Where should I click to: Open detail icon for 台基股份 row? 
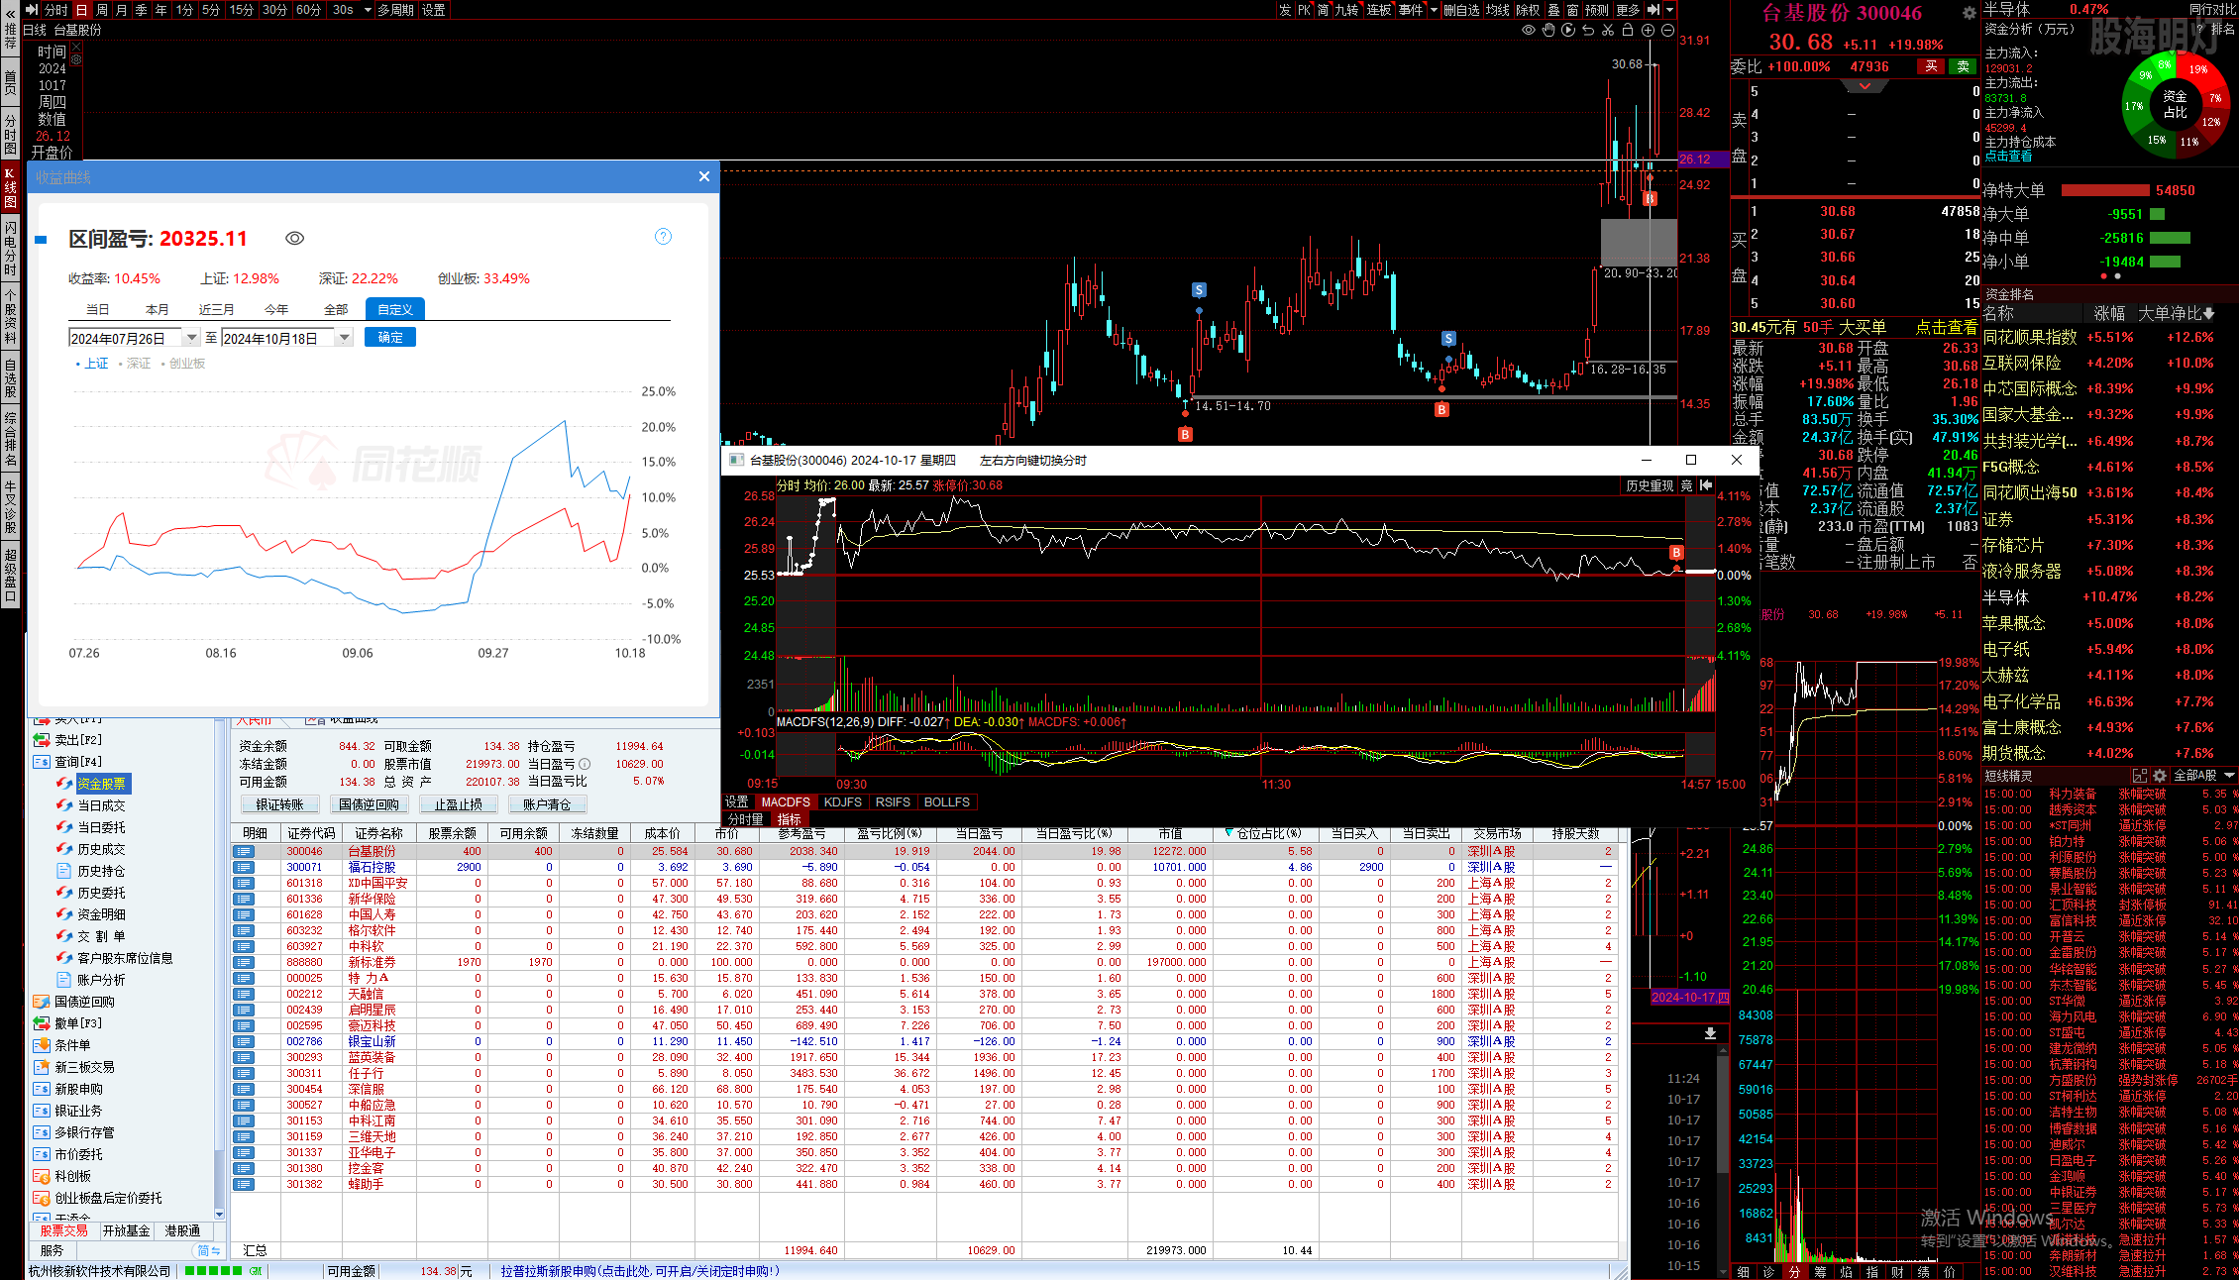point(244,851)
